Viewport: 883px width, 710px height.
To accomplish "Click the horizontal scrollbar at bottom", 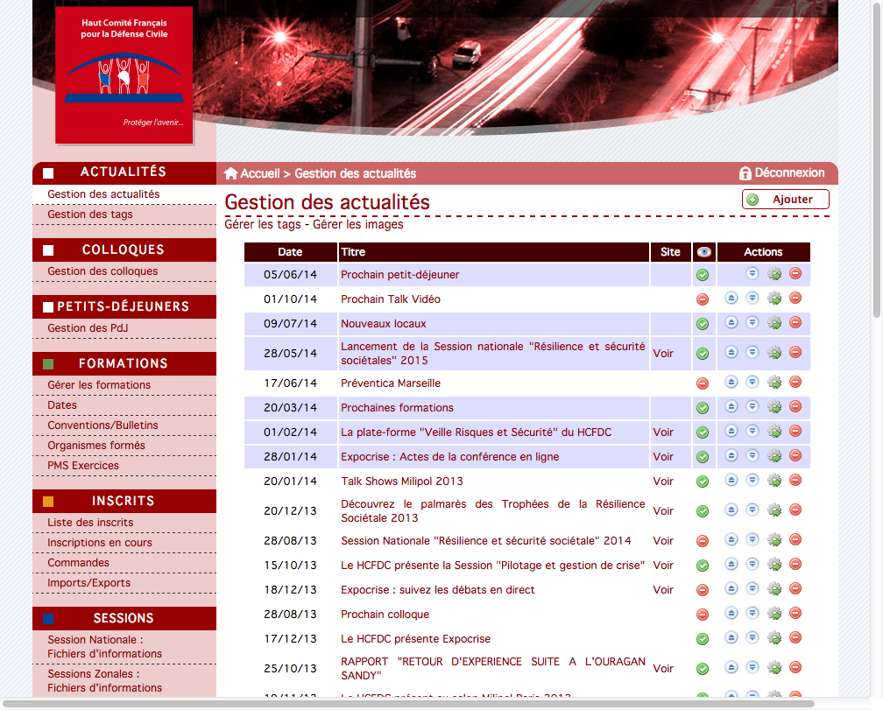I will pos(408,703).
